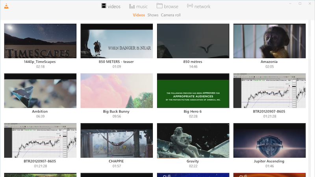
Task: Click the 01:09 duration under 850 METERS
Action: 117,66
